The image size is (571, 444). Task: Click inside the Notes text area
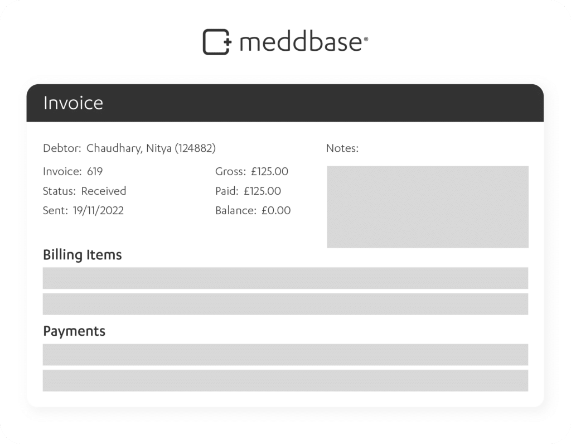428,207
